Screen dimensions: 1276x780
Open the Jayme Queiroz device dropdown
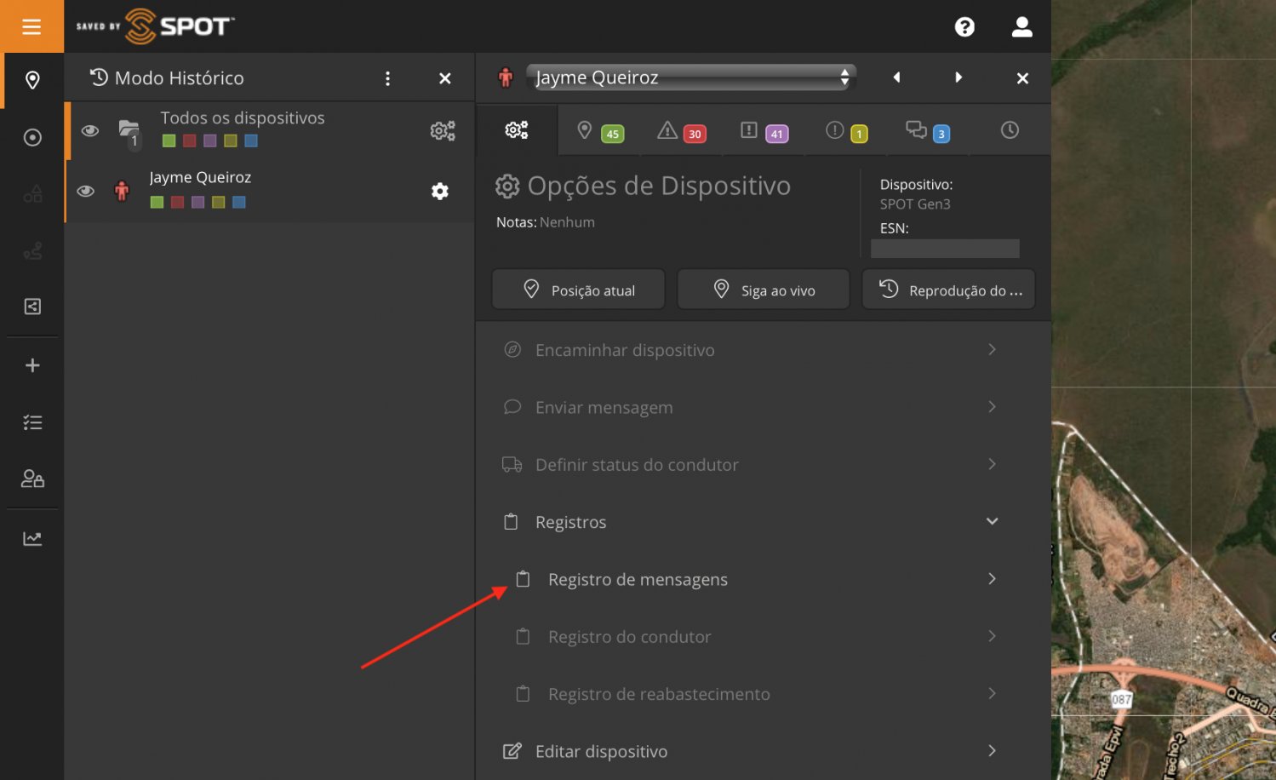(690, 77)
